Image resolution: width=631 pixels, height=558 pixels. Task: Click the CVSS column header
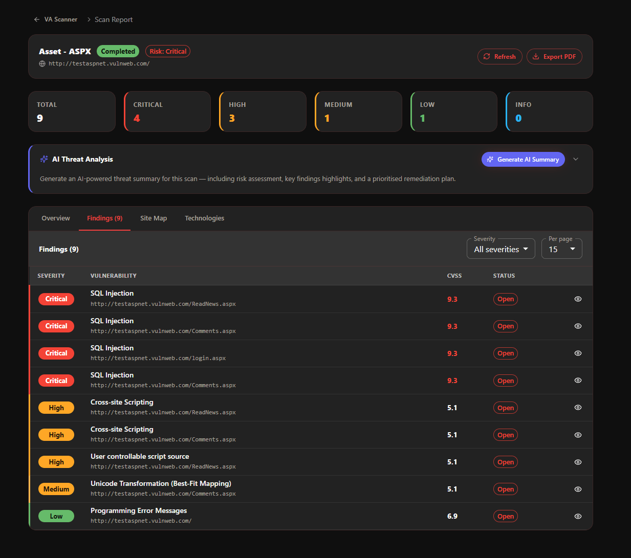pyautogui.click(x=454, y=276)
